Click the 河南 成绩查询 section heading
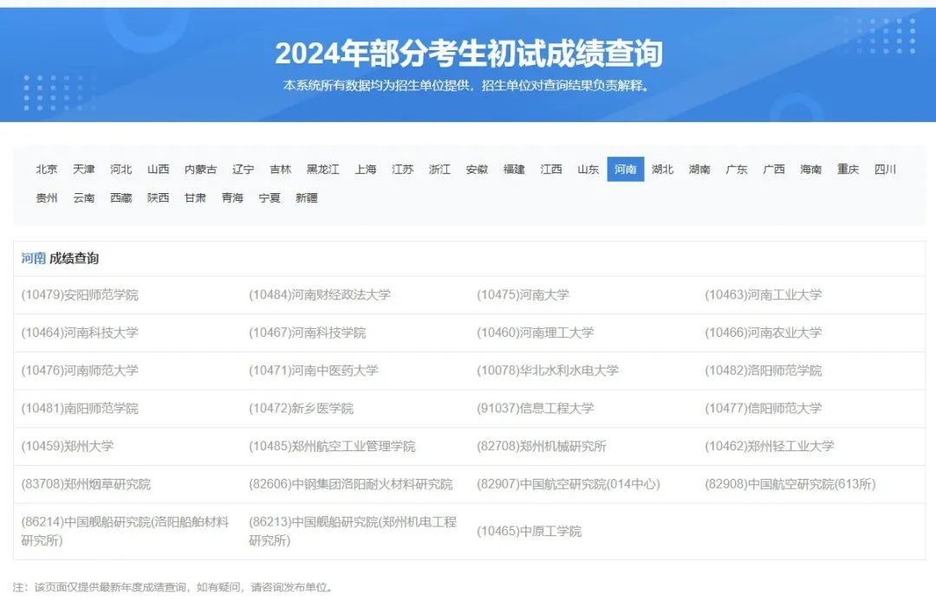Screen dimensions: 936x601 coord(60,258)
